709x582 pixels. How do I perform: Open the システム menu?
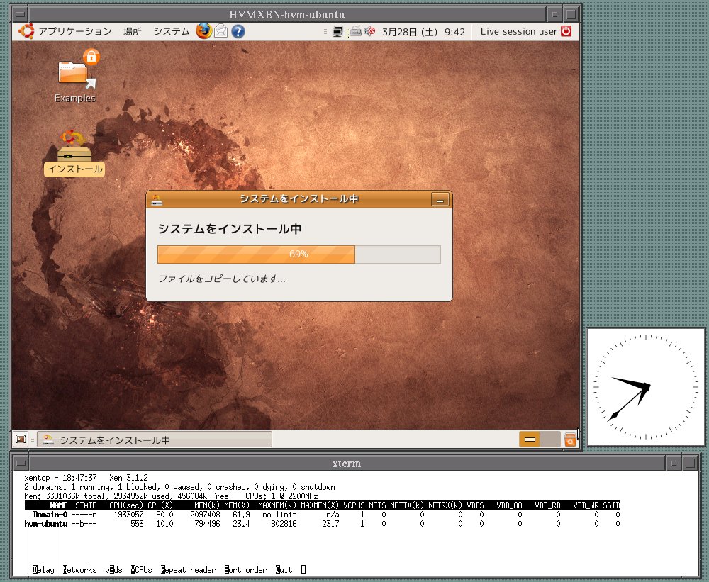[x=172, y=31]
